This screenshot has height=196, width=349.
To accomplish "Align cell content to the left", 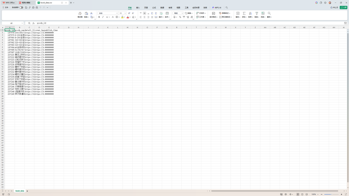I will (140, 17).
